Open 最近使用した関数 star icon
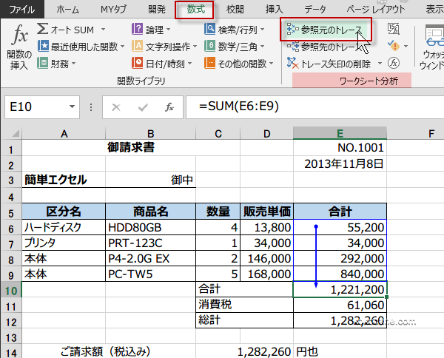The width and height of the screenshot is (444, 358). click(43, 46)
